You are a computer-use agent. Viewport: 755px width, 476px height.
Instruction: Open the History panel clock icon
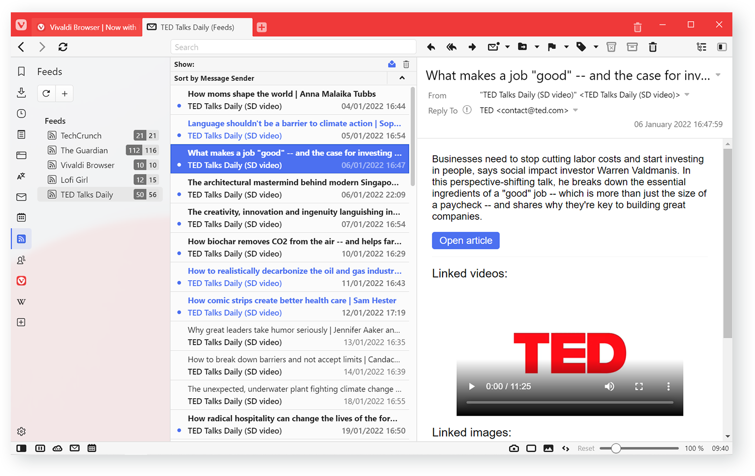coord(21,114)
